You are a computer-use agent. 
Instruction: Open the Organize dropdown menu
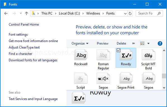(x=80, y=43)
